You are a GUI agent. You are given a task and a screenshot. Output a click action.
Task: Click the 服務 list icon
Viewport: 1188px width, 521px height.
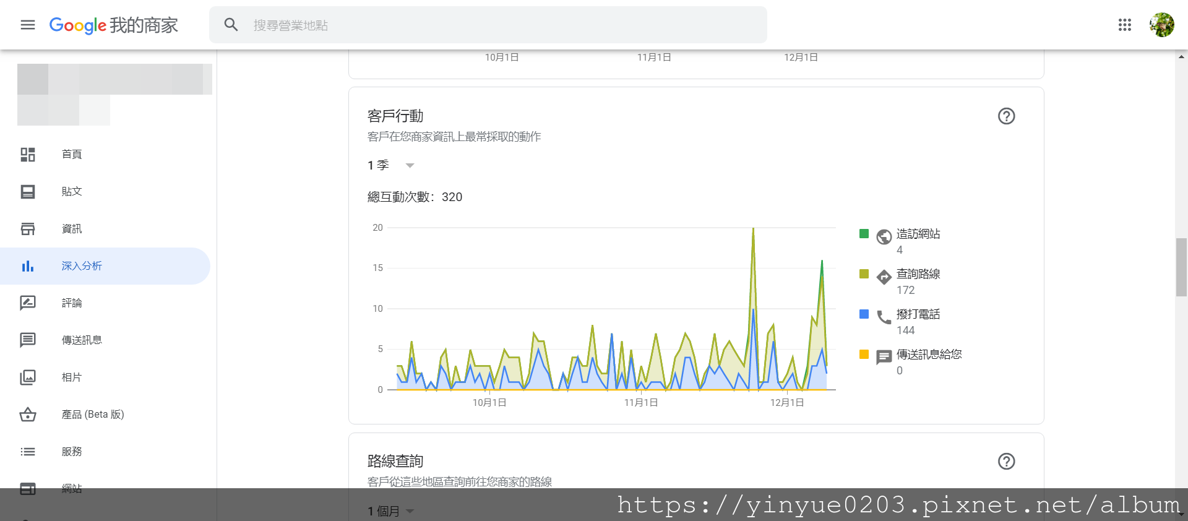pos(28,452)
